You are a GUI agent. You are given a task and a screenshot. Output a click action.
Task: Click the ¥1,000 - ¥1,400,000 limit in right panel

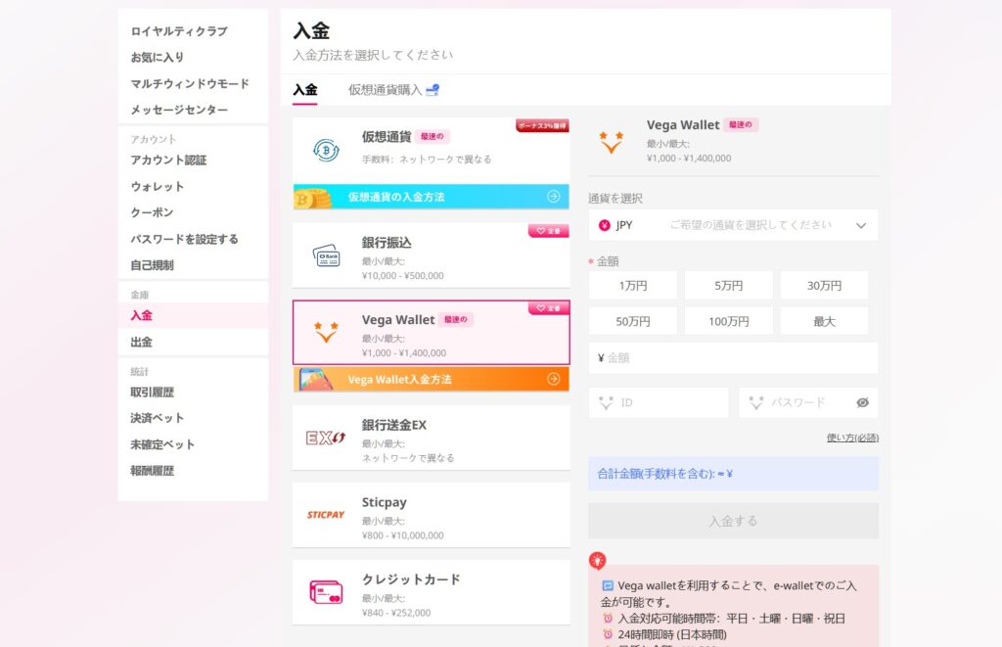[689, 158]
